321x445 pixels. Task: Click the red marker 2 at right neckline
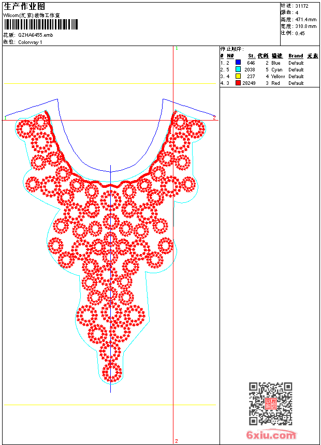[x=214, y=117]
